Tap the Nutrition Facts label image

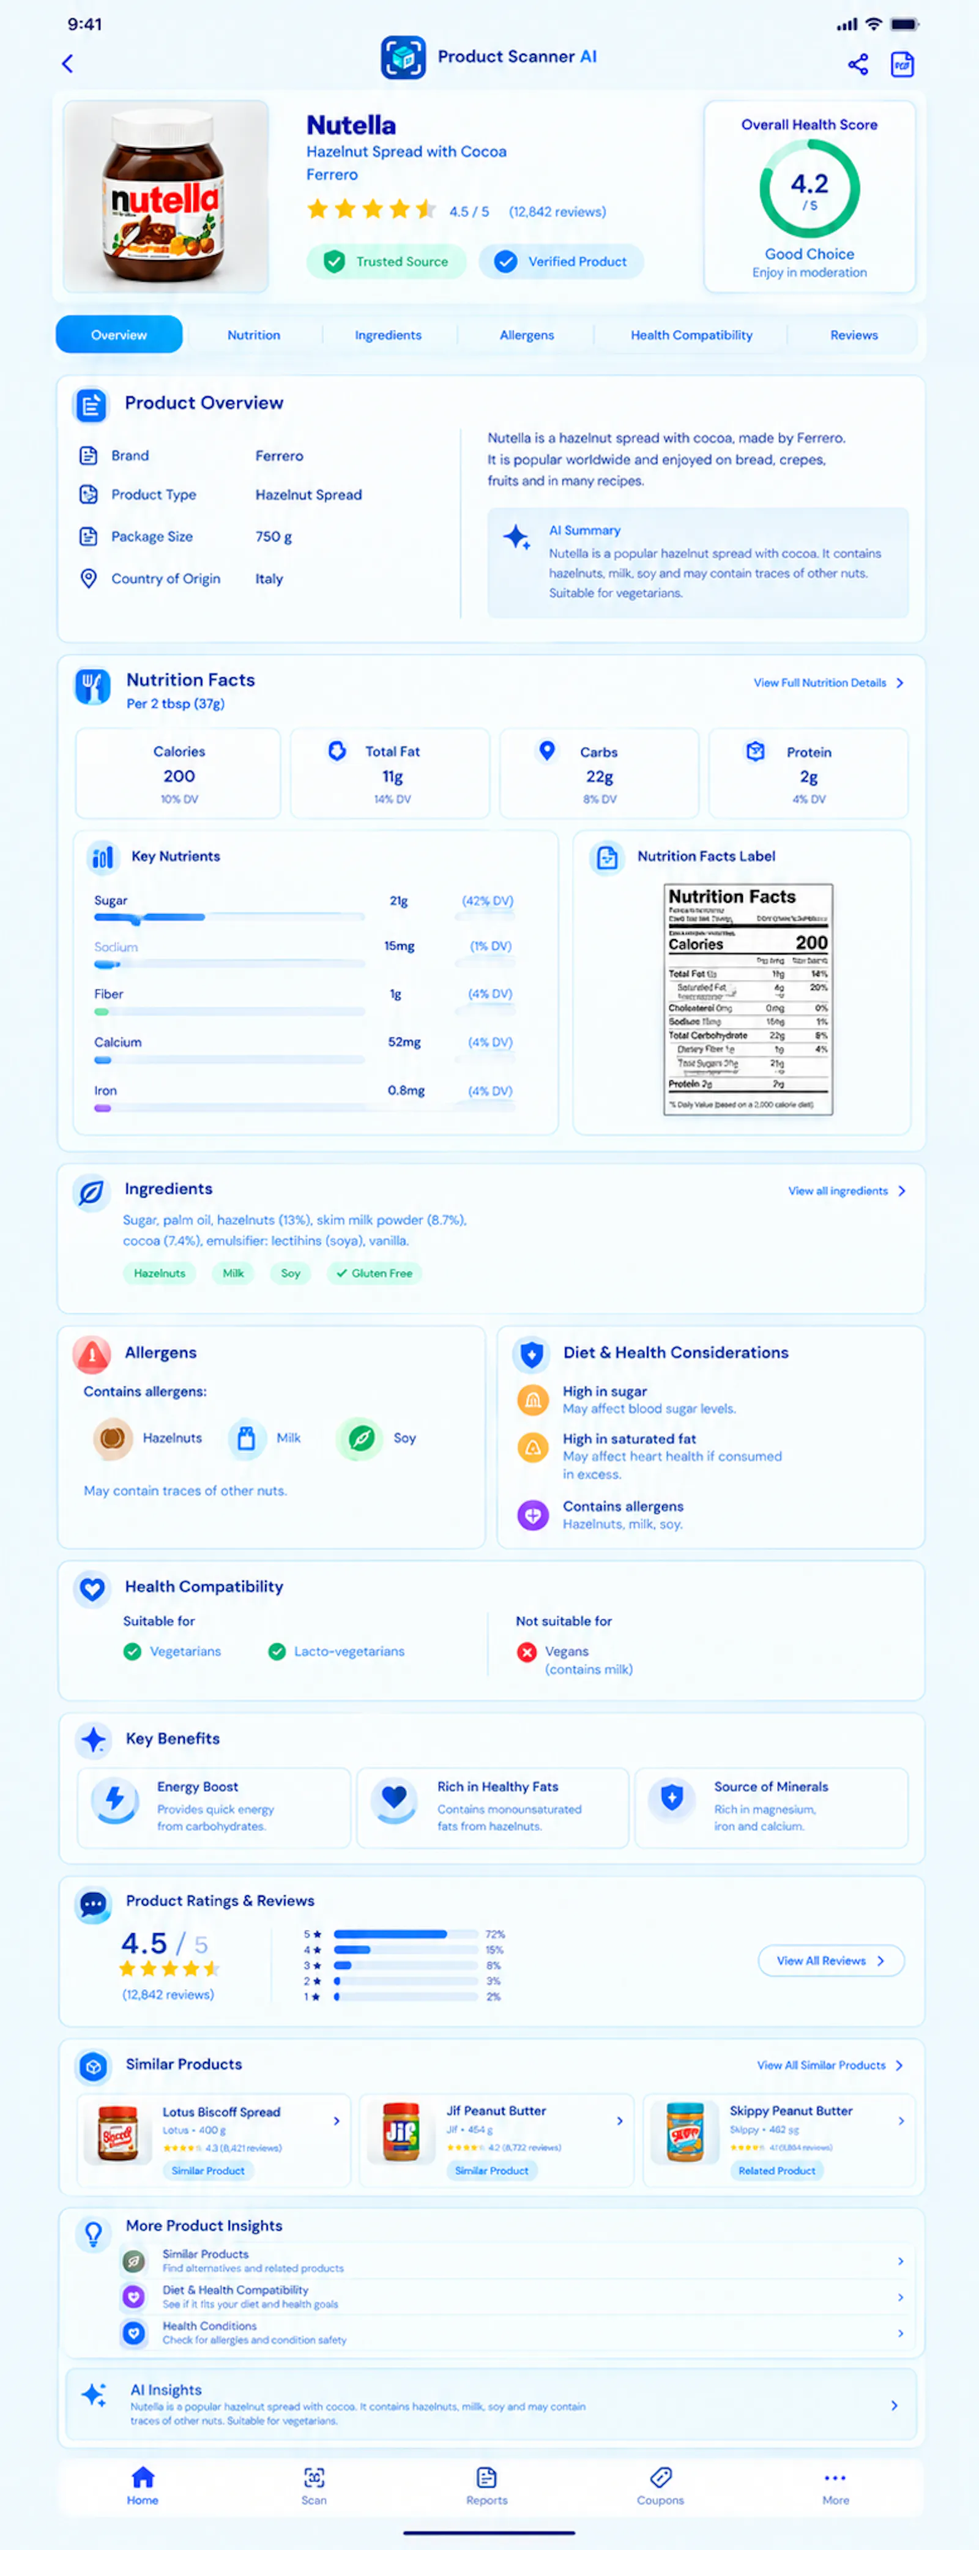(748, 1000)
